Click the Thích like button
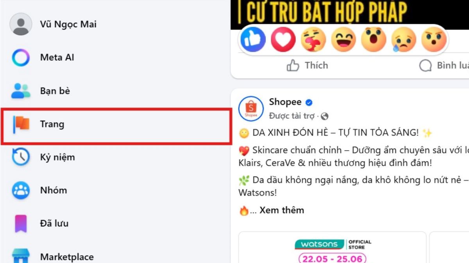The height and width of the screenshot is (263, 469). click(307, 65)
